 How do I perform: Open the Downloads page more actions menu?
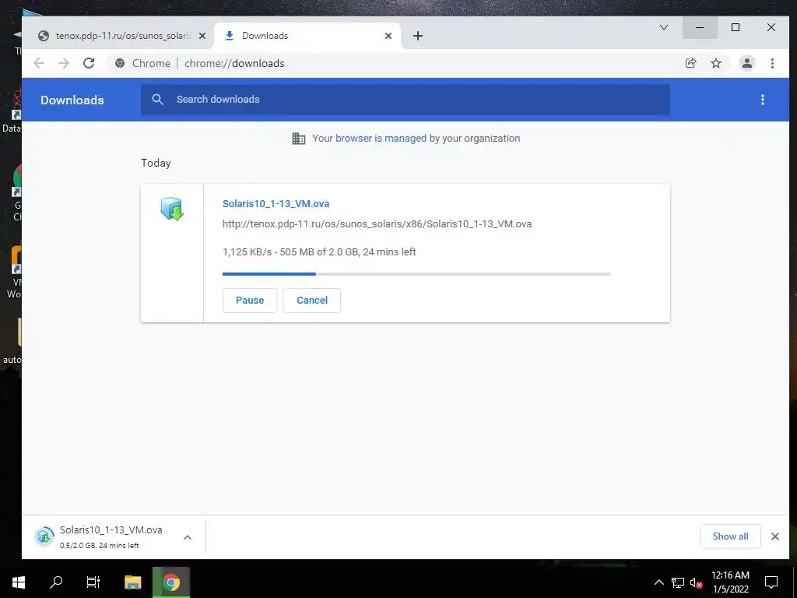click(763, 100)
